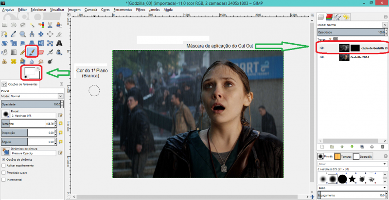Select the Eraser tool

(40, 51)
